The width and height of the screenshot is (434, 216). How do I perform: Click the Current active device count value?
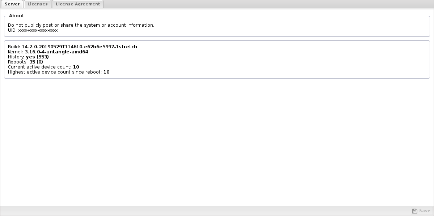(76, 67)
